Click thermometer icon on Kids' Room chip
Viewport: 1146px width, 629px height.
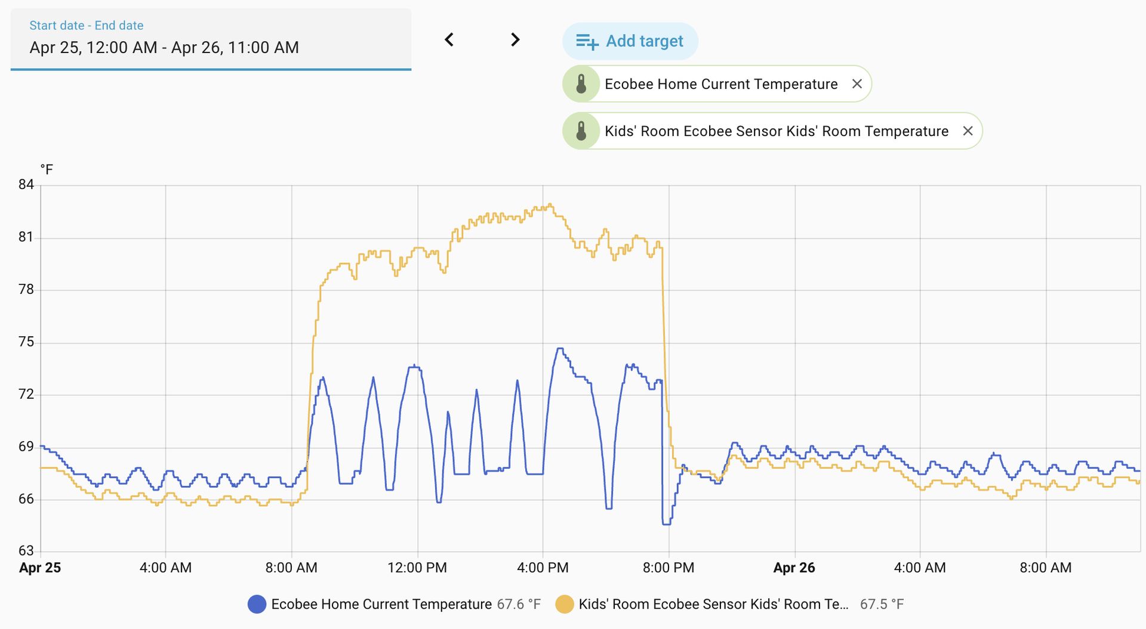click(x=581, y=131)
